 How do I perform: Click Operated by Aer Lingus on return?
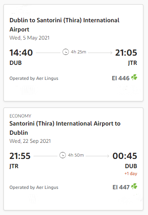pyautogui.click(x=34, y=187)
